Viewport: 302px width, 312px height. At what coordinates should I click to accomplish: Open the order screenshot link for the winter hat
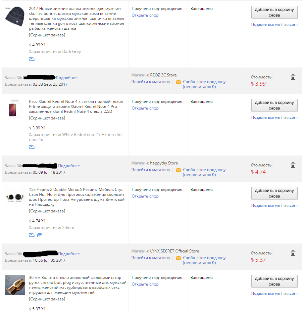(x=47, y=35)
